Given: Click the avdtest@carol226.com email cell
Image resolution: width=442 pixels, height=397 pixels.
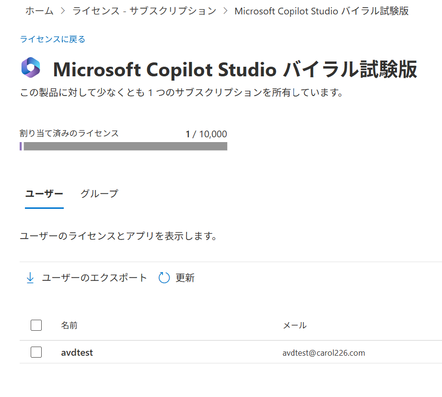Looking at the screenshot, I should click(x=324, y=353).
